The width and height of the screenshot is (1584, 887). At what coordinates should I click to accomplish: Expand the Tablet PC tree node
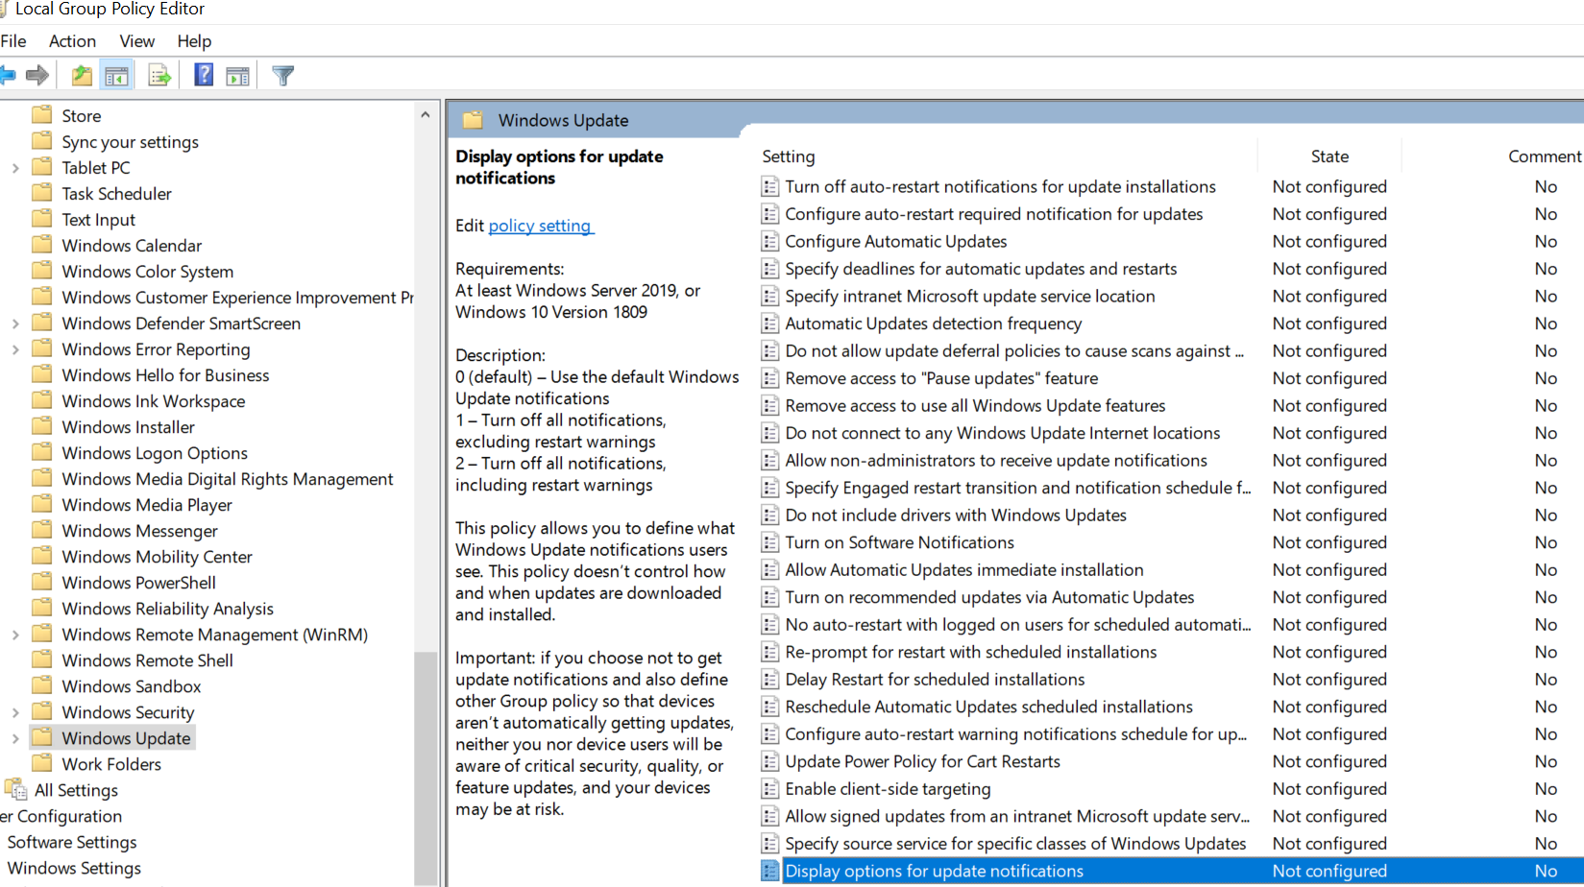pos(15,168)
